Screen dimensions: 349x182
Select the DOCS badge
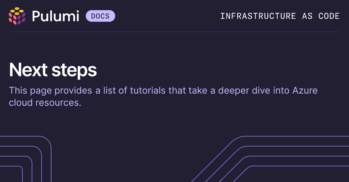point(100,16)
